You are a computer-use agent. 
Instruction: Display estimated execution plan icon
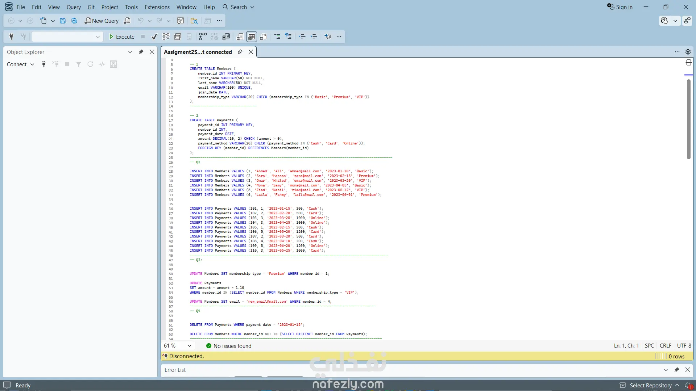pyautogui.click(x=166, y=37)
